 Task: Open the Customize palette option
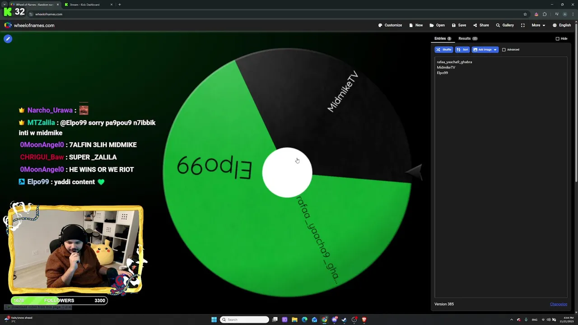click(x=390, y=25)
